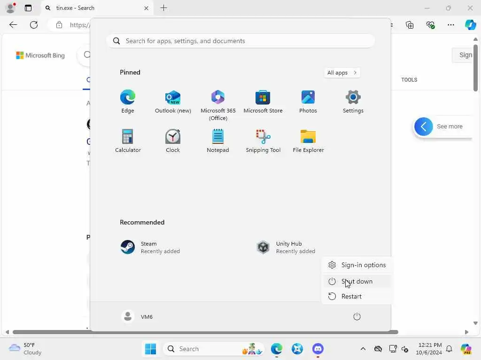Click the See more back arrow
The height and width of the screenshot is (360, 481).
pos(423,127)
